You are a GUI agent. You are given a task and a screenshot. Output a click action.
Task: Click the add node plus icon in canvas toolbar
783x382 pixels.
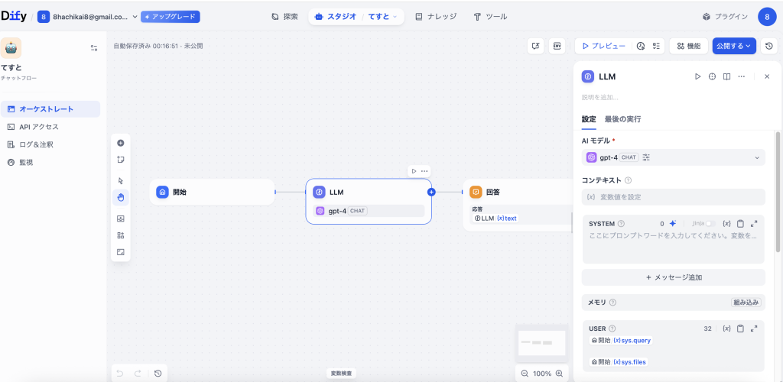point(121,143)
